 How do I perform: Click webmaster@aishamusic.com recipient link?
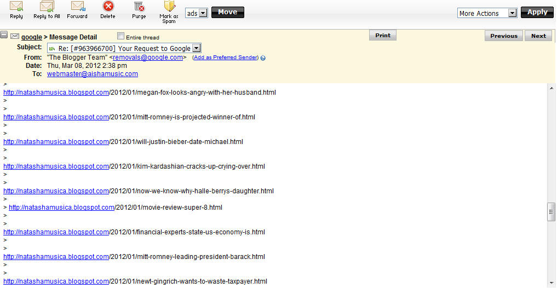click(x=93, y=74)
